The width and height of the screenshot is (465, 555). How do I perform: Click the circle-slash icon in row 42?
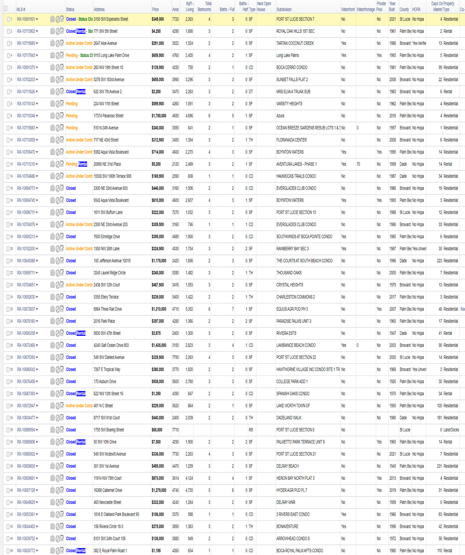tap(57, 514)
